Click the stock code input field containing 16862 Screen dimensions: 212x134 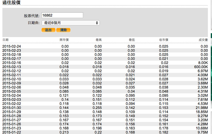pyautogui.click(x=62, y=15)
